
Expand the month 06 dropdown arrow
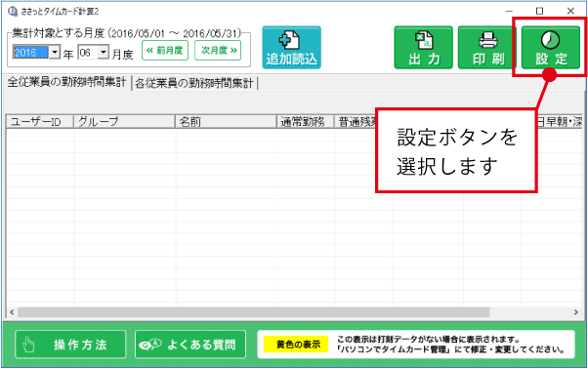104,52
